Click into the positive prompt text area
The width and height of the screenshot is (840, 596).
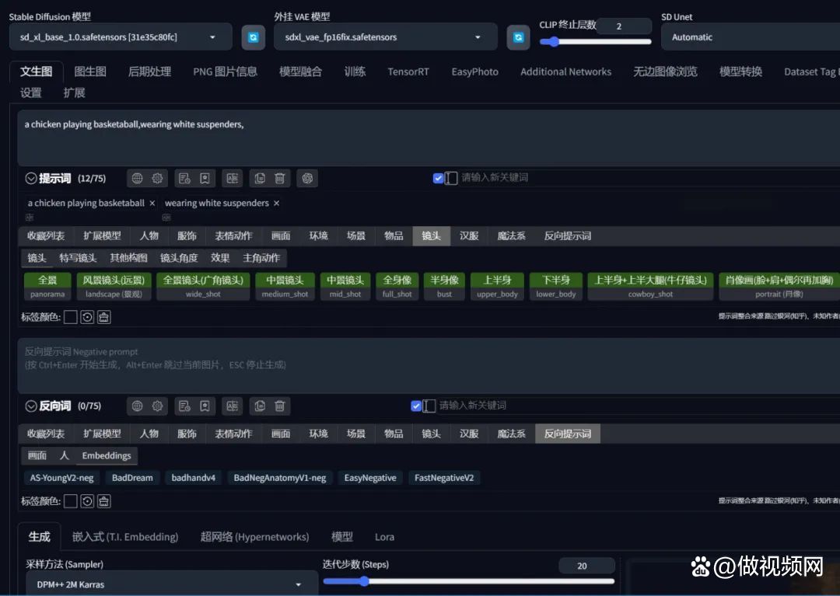429,138
